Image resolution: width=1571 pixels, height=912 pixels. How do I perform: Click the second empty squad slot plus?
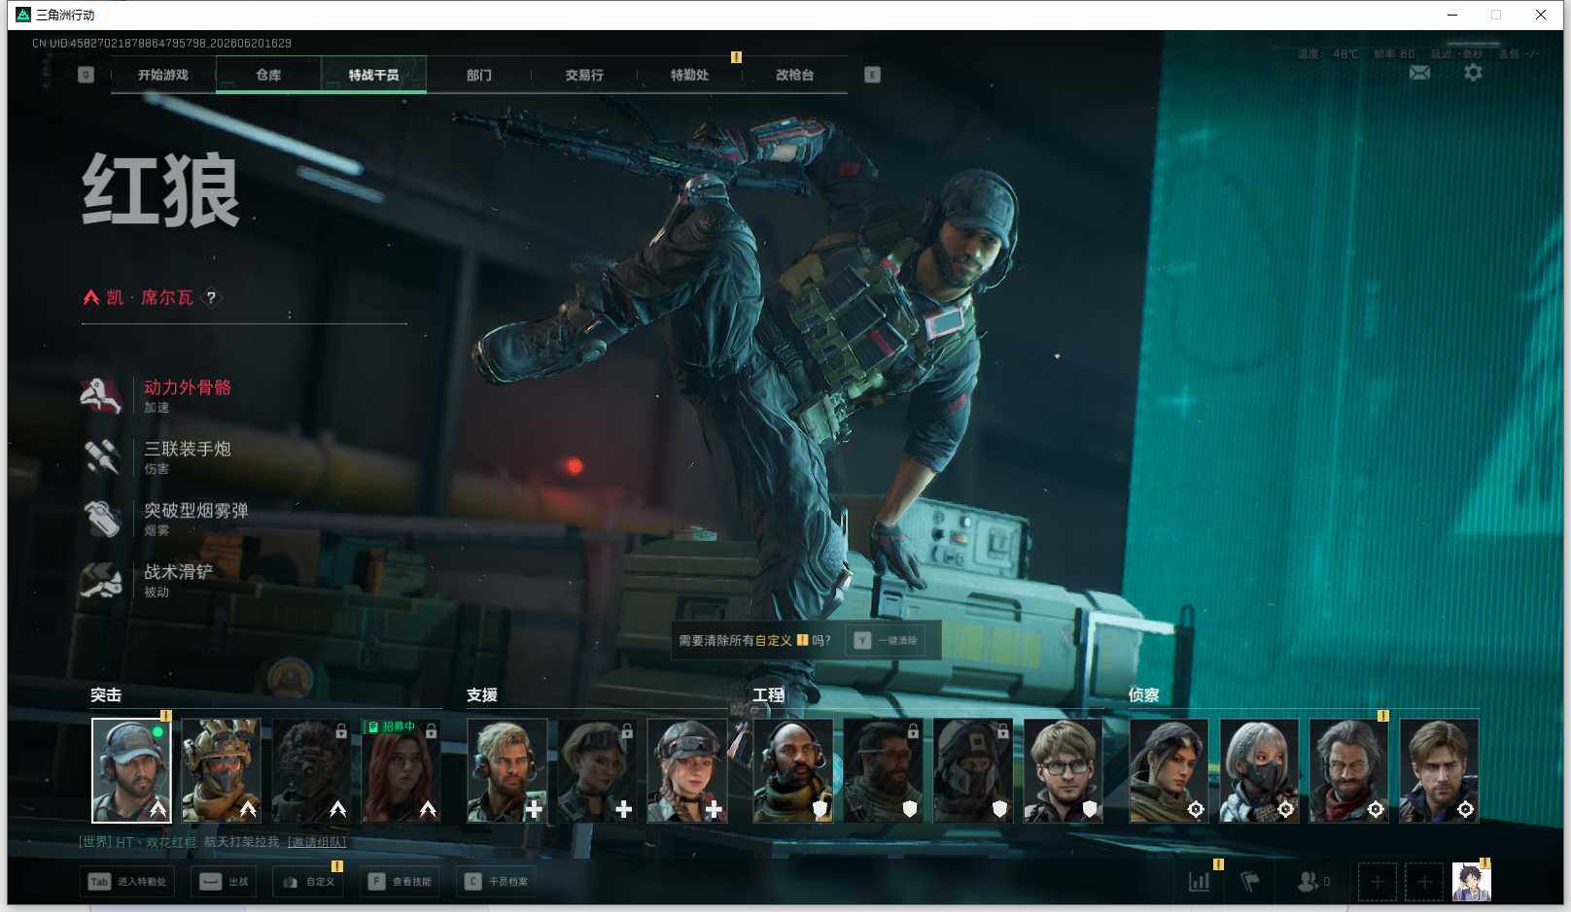[x=1424, y=882]
